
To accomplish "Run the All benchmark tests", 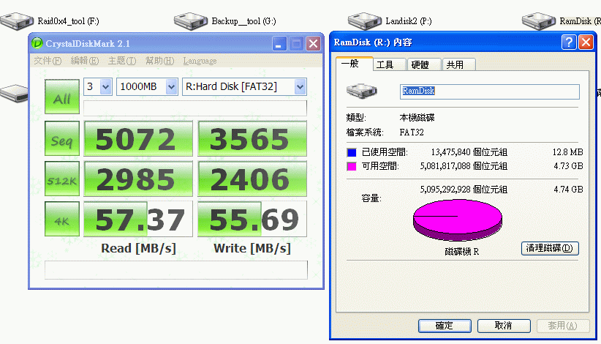I will point(62,97).
